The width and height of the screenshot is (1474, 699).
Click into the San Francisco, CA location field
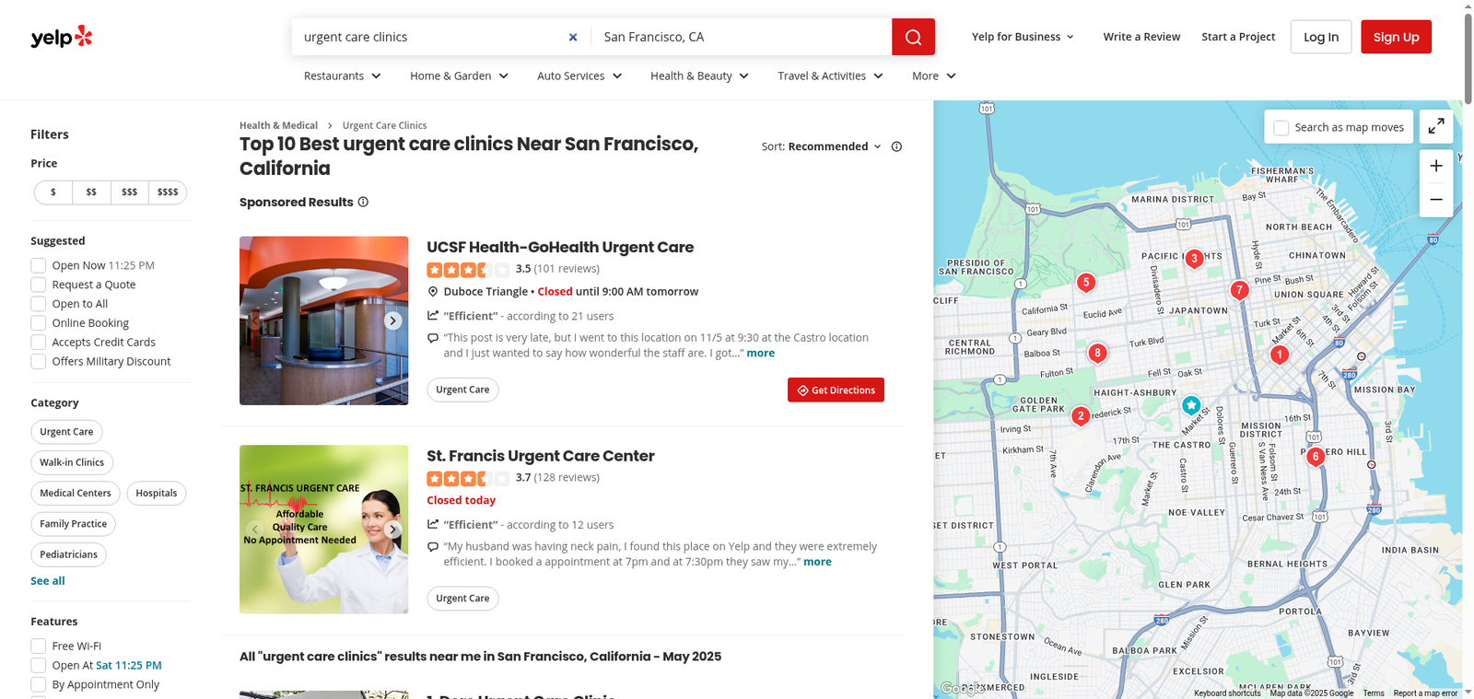coord(742,37)
